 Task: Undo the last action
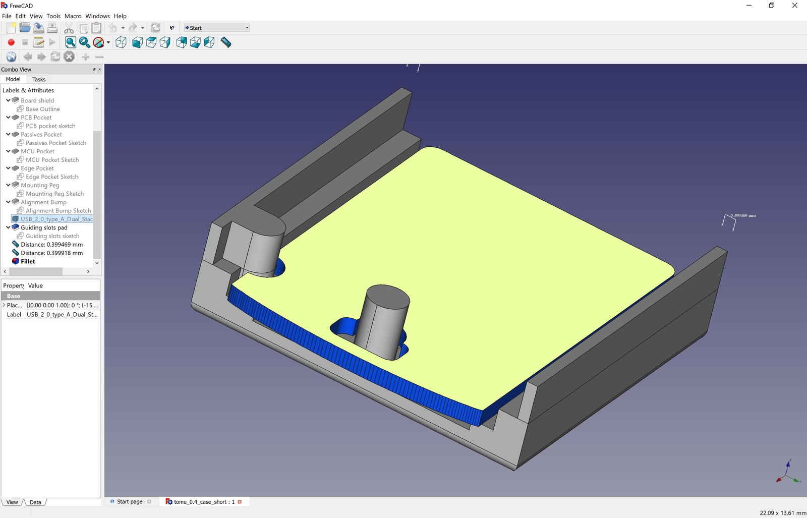point(113,28)
